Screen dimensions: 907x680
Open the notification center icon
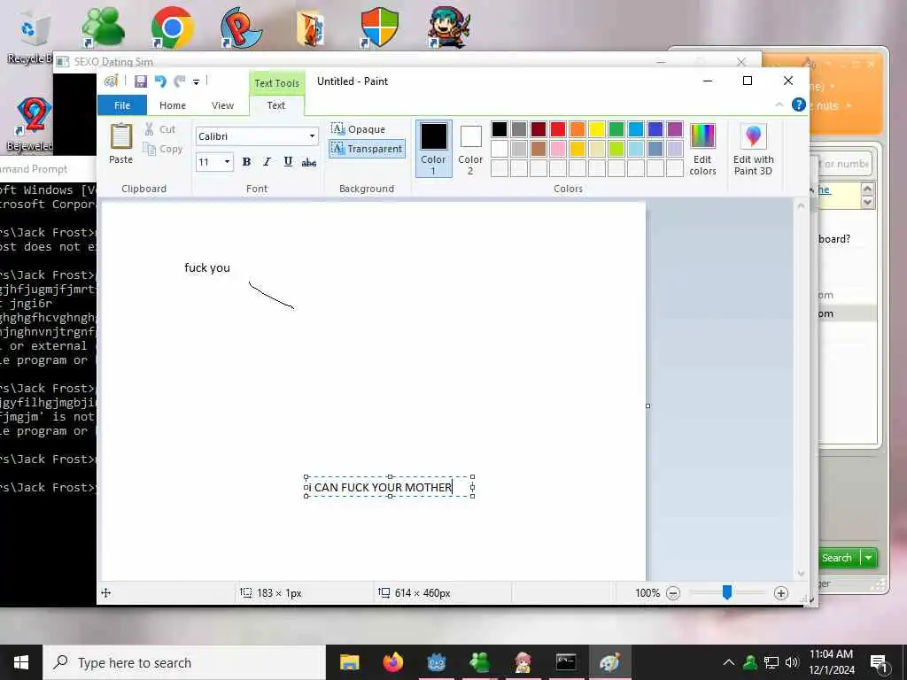[x=880, y=662]
